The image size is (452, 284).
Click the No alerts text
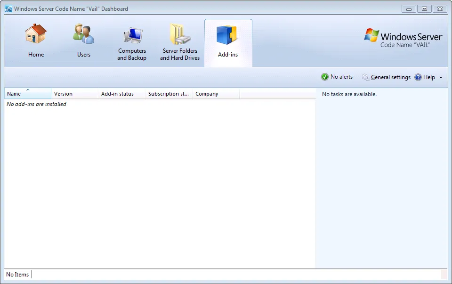342,77
